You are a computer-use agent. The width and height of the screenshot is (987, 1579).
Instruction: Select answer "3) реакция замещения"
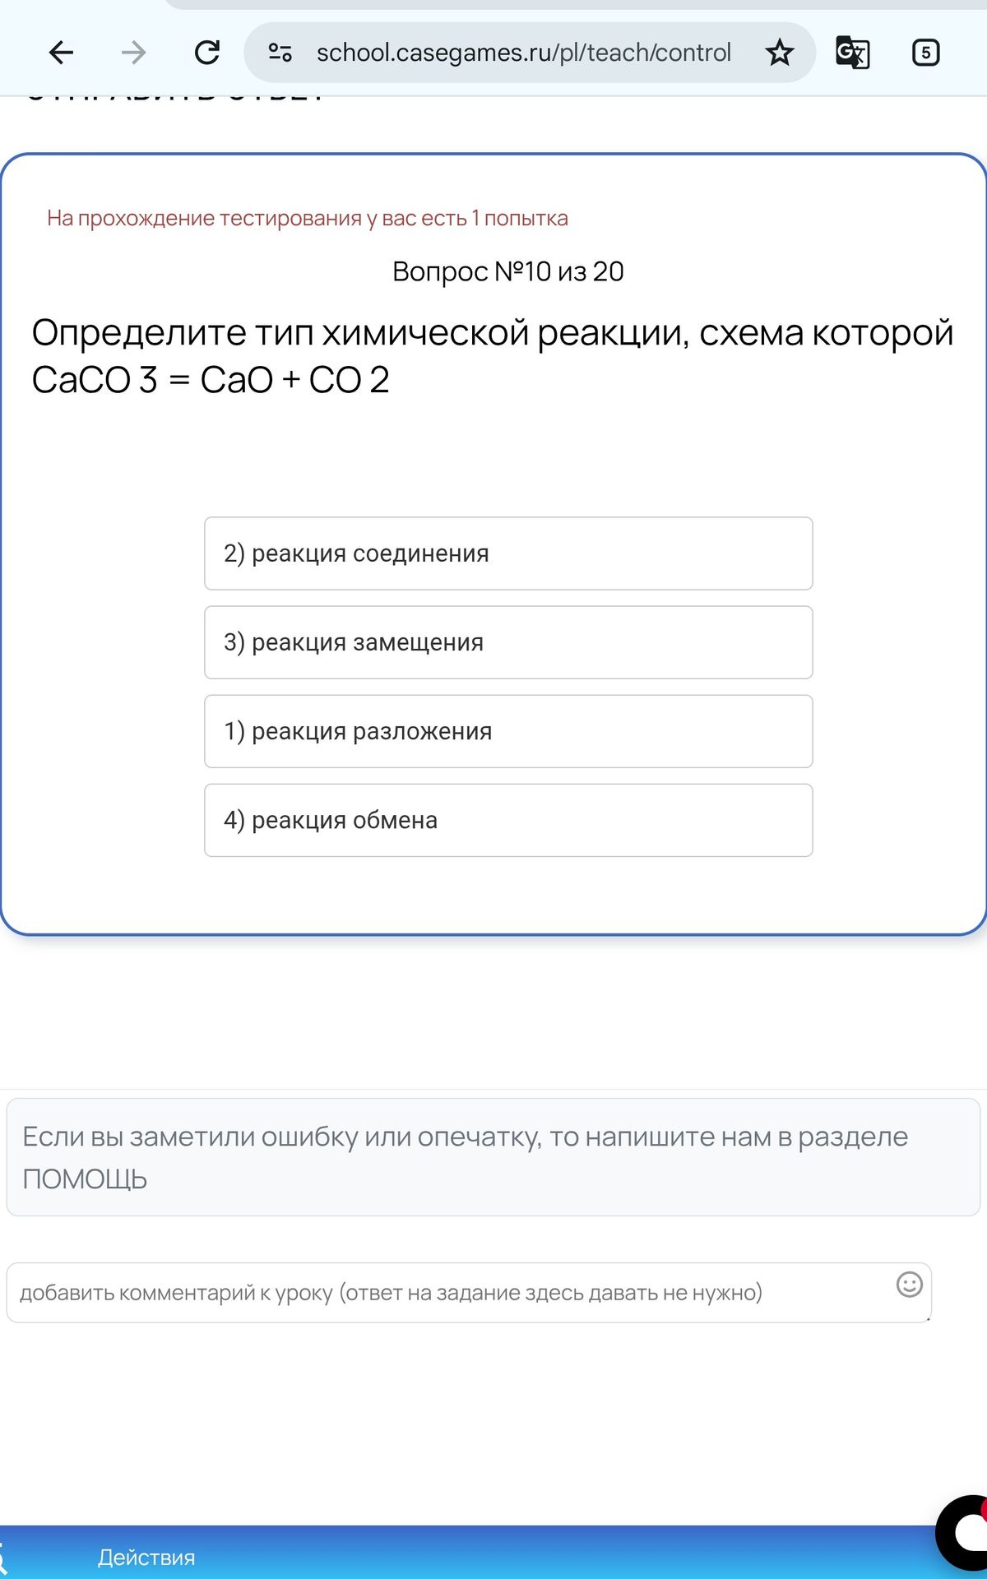click(508, 642)
